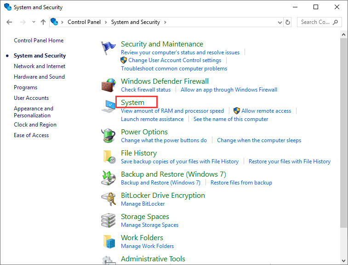Click the shield icon beside Change User Account Control
The width and height of the screenshot is (348, 265).
click(124, 60)
